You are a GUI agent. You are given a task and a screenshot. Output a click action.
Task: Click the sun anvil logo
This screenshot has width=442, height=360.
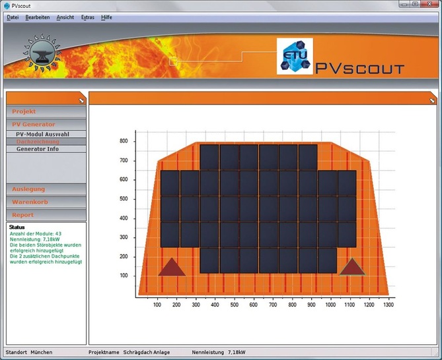pyautogui.click(x=42, y=53)
